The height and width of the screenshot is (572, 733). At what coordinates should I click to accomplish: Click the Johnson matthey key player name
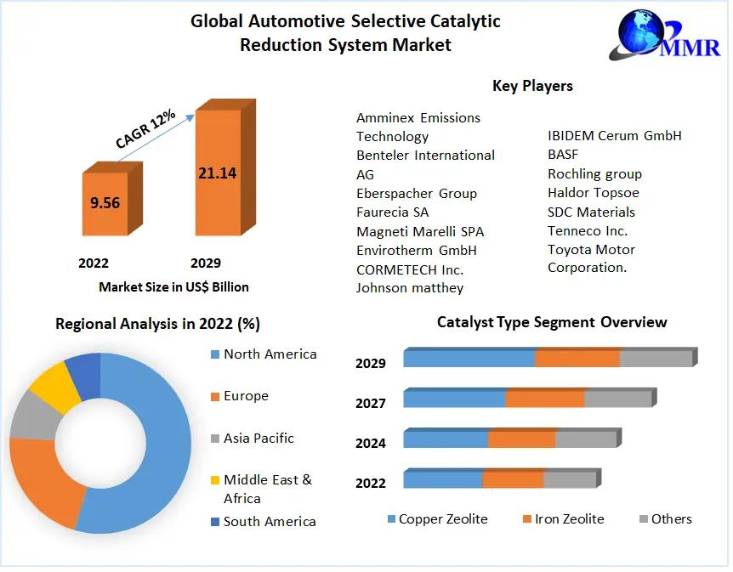(410, 288)
